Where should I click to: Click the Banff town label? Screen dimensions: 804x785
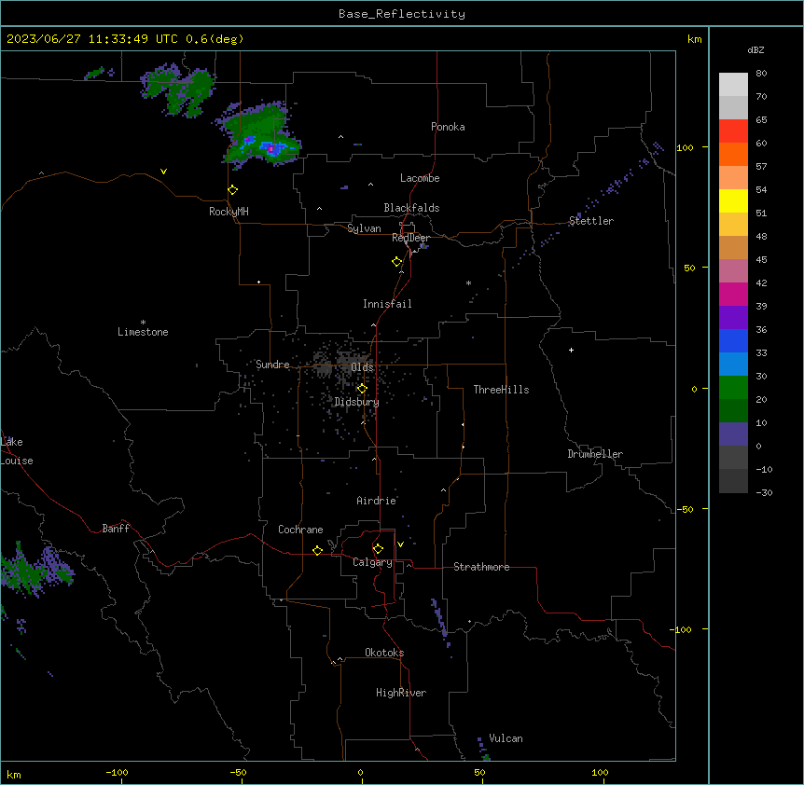pos(116,529)
